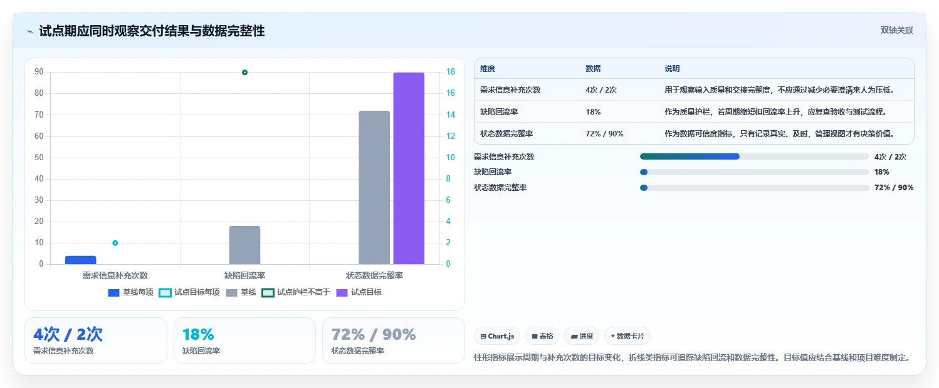This screenshot has height=388, width=939.
Task: Click the 状态数据完整率 x-axis label
Action: 374,275
